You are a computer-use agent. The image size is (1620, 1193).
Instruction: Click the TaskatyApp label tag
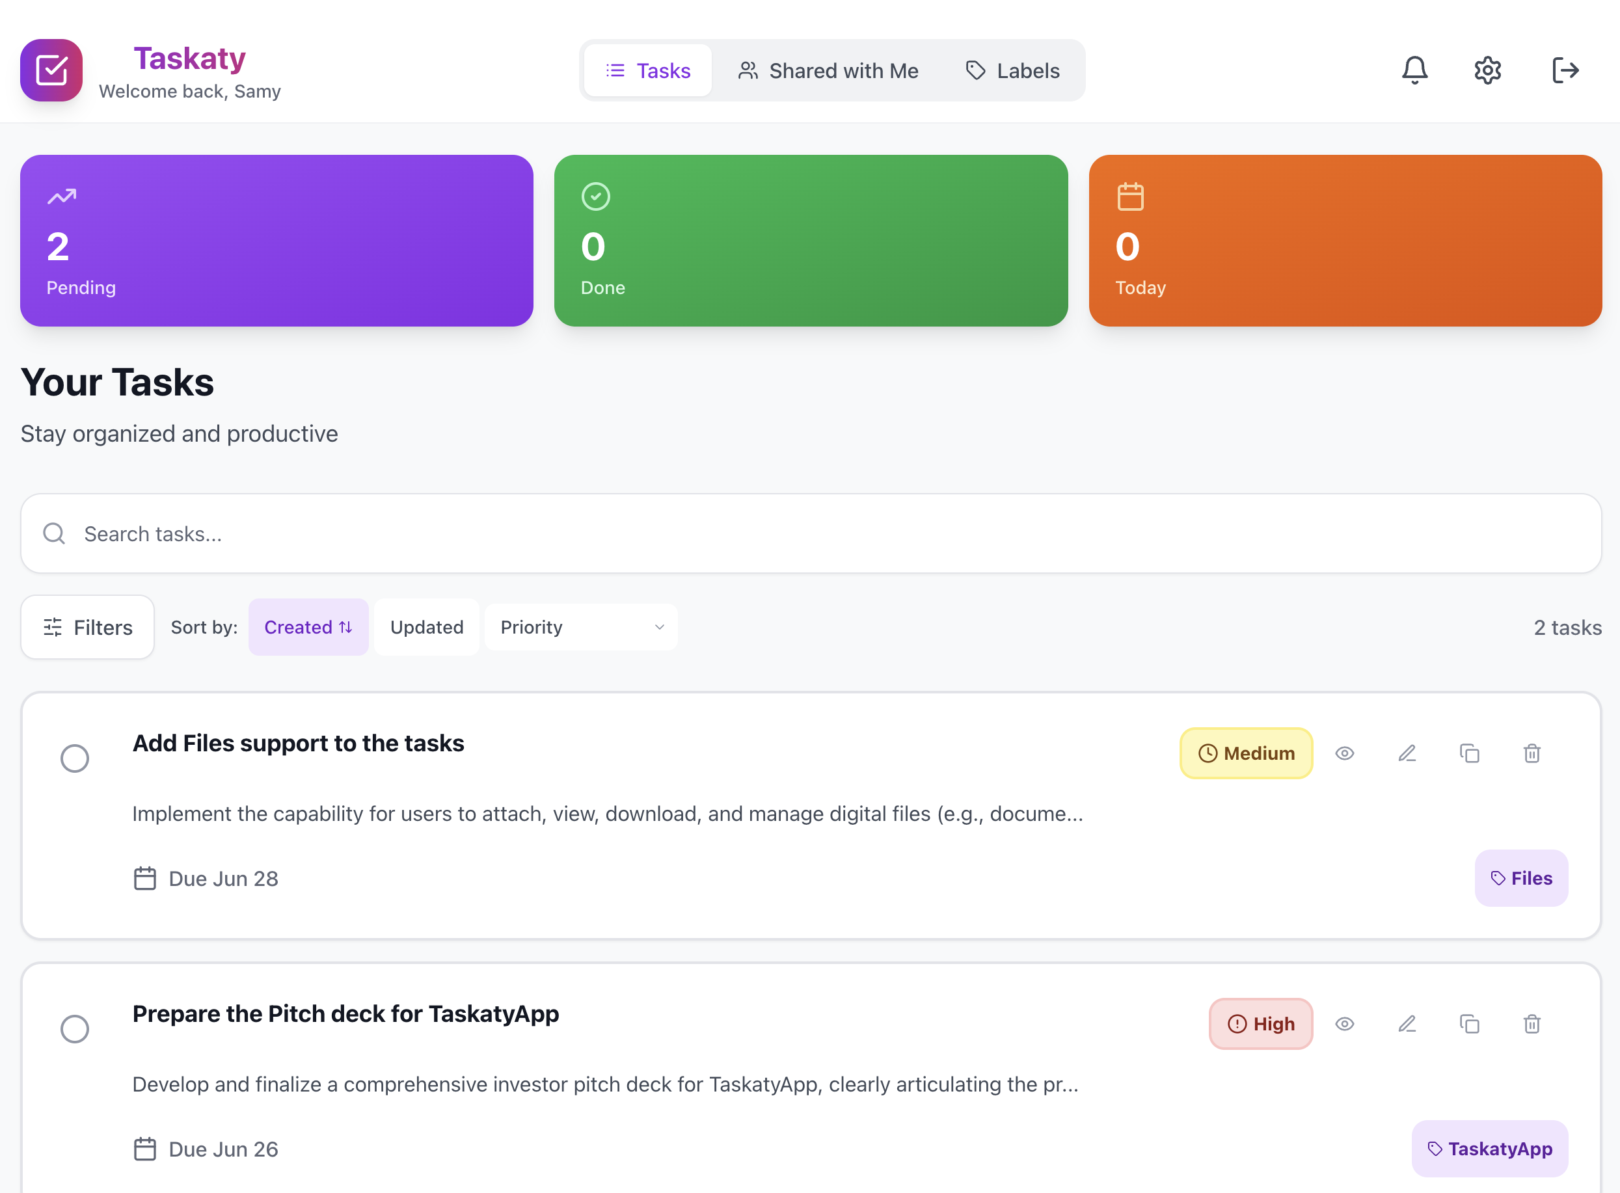click(1489, 1148)
